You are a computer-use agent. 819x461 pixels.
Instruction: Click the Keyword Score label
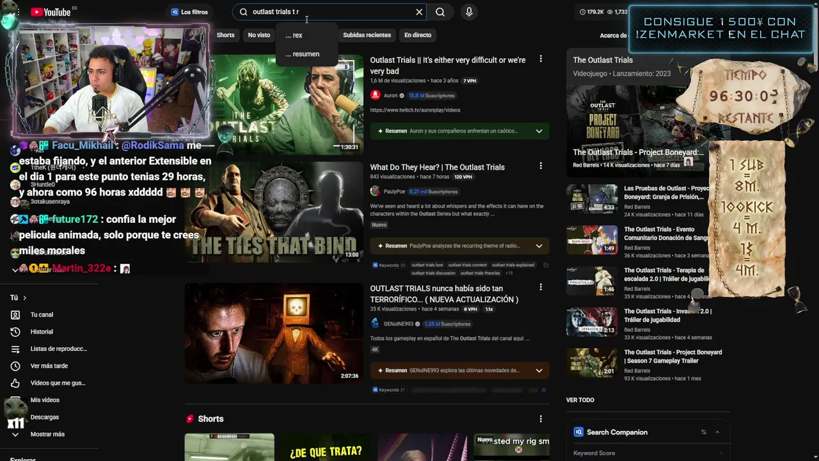[594, 453]
